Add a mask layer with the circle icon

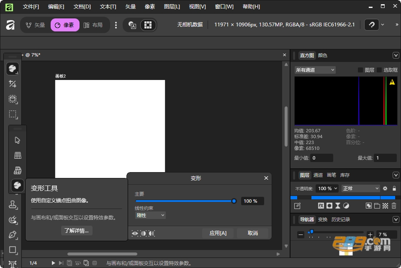pyautogui.click(x=329, y=206)
